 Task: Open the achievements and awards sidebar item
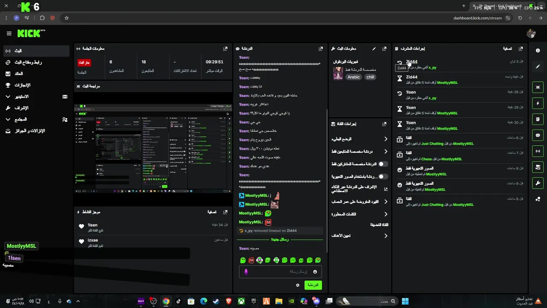pyautogui.click(x=36, y=131)
